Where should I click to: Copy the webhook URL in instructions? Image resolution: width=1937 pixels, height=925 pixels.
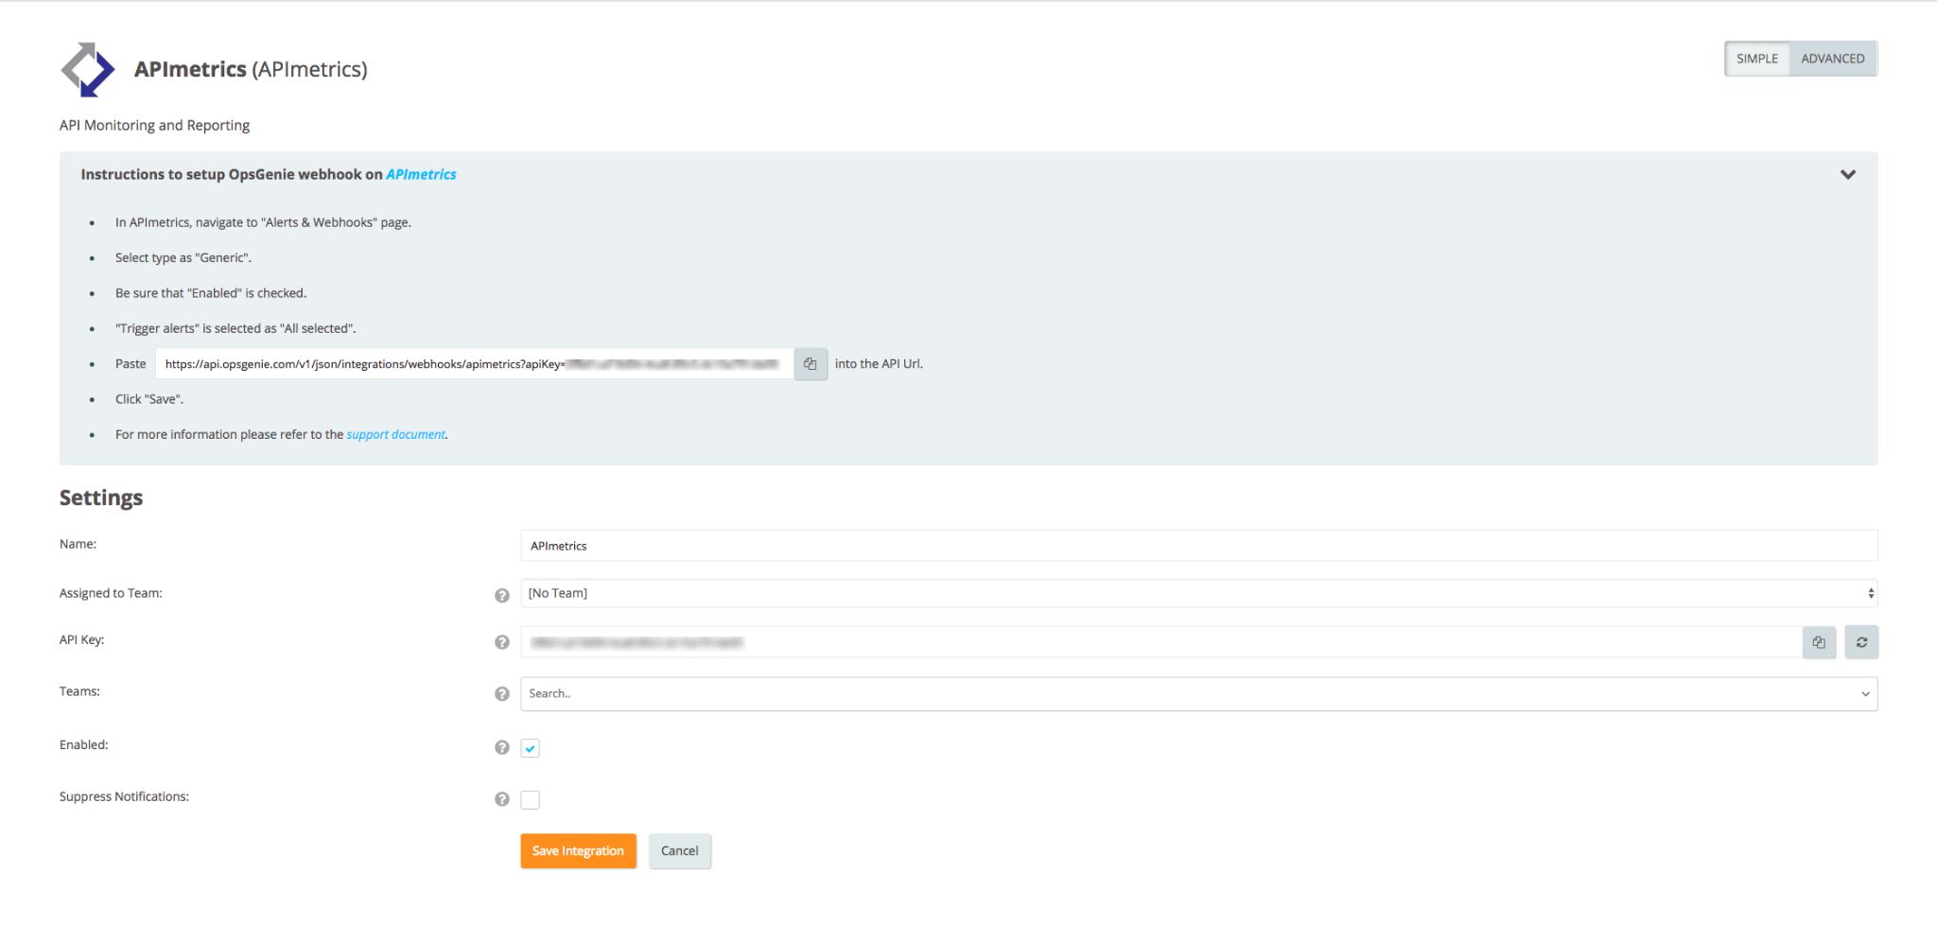pyautogui.click(x=811, y=364)
